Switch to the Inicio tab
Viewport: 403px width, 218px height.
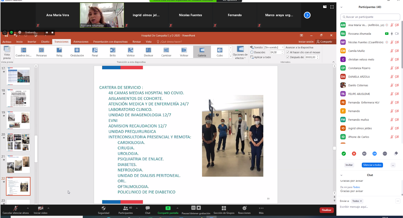click(x=19, y=42)
